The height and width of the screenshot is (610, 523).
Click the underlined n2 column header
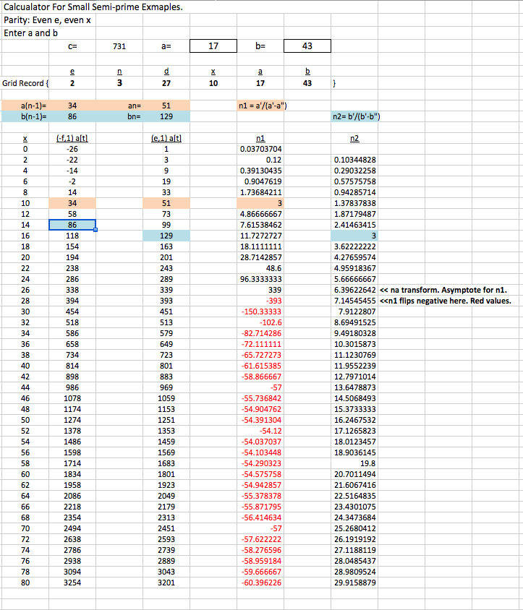click(354, 138)
